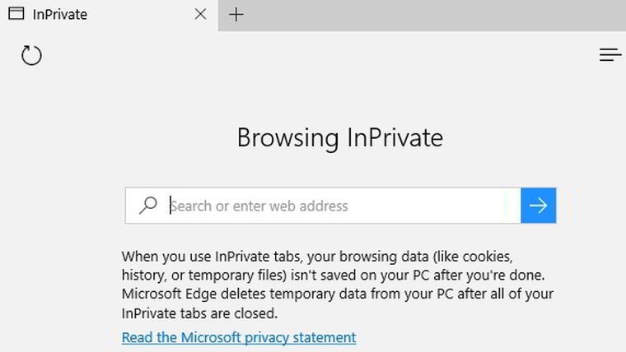Open a new tab with plus icon
The height and width of the screenshot is (352, 626).
[x=236, y=15]
